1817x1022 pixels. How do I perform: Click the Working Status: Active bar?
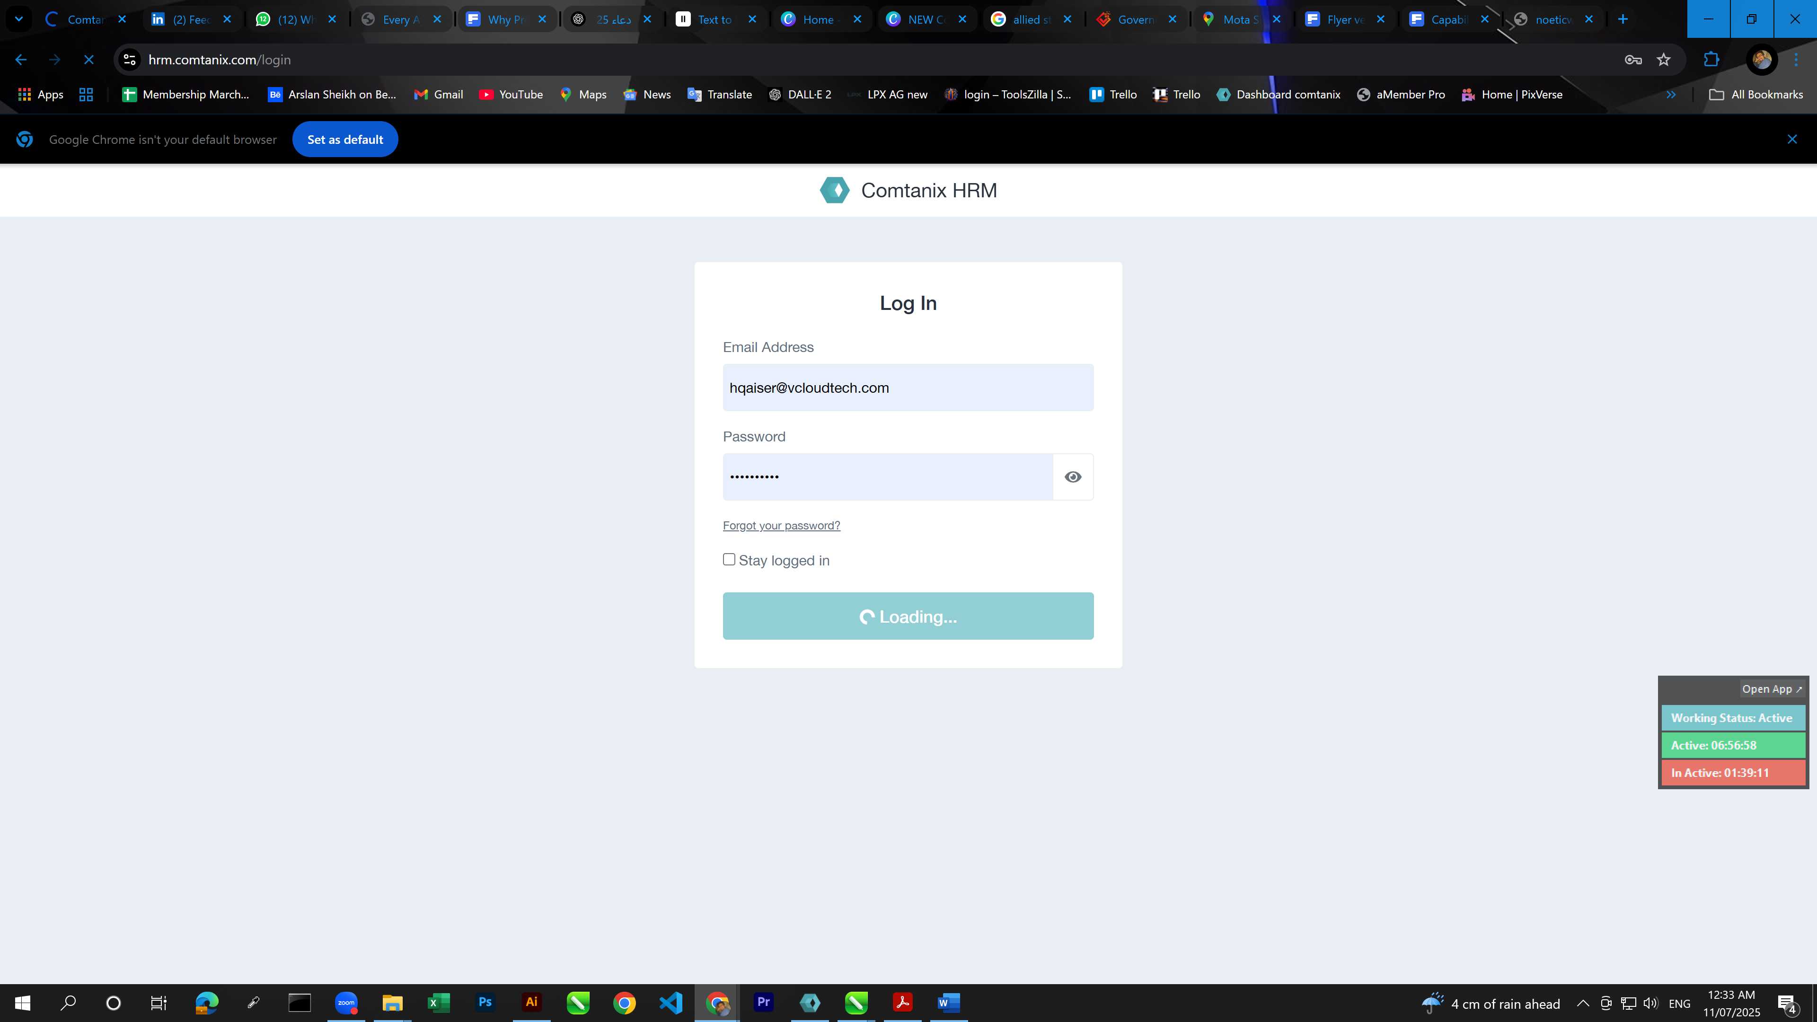(1733, 718)
